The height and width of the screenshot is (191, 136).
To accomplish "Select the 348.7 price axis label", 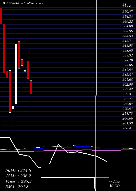I will click(x=126, y=41).
